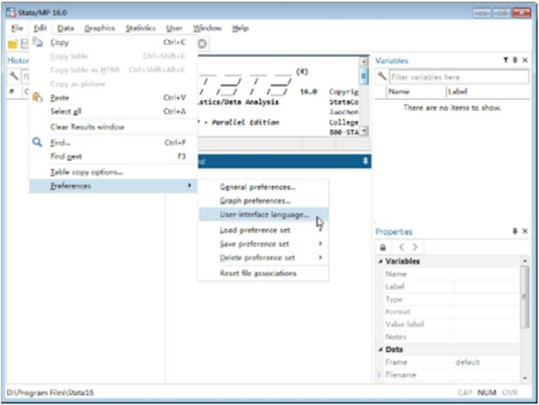Image resolution: width=539 pixels, height=405 pixels.
Task: Open the Preferences submenu
Action: coord(113,186)
